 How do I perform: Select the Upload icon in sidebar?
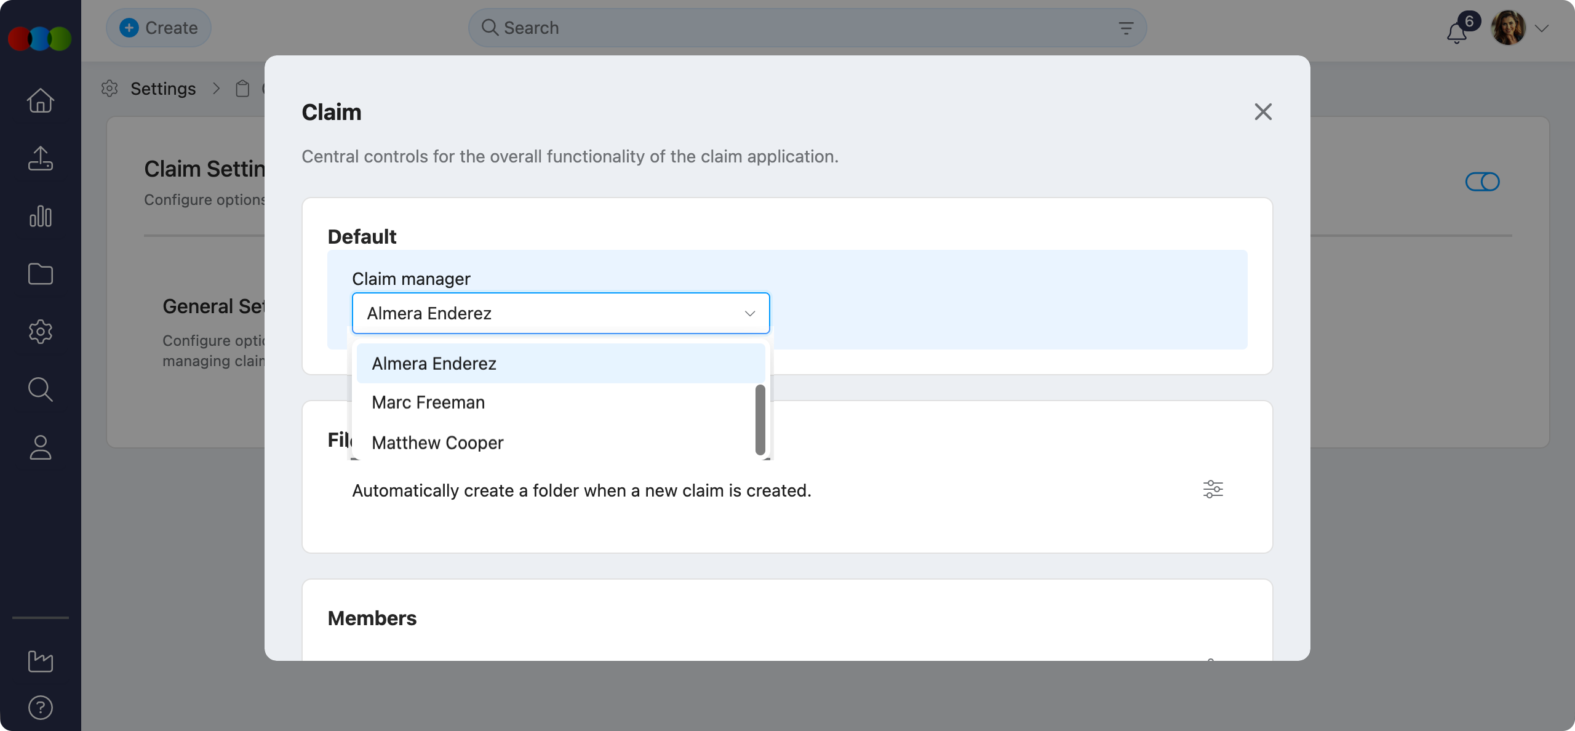[40, 159]
